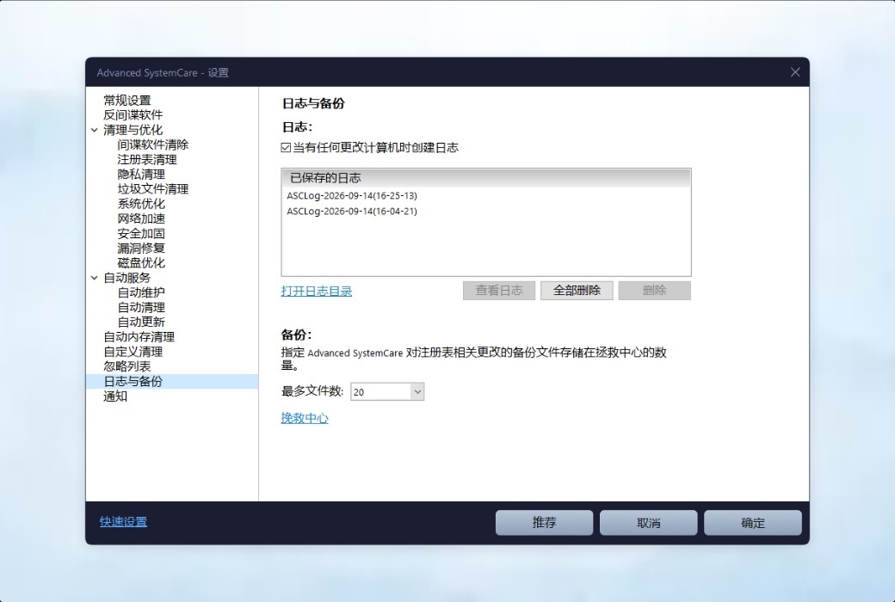Open 间谍软件清除 settings
This screenshot has height=602, width=895.
(x=153, y=145)
